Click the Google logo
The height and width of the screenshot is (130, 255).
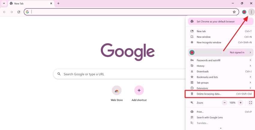[x=128, y=52]
